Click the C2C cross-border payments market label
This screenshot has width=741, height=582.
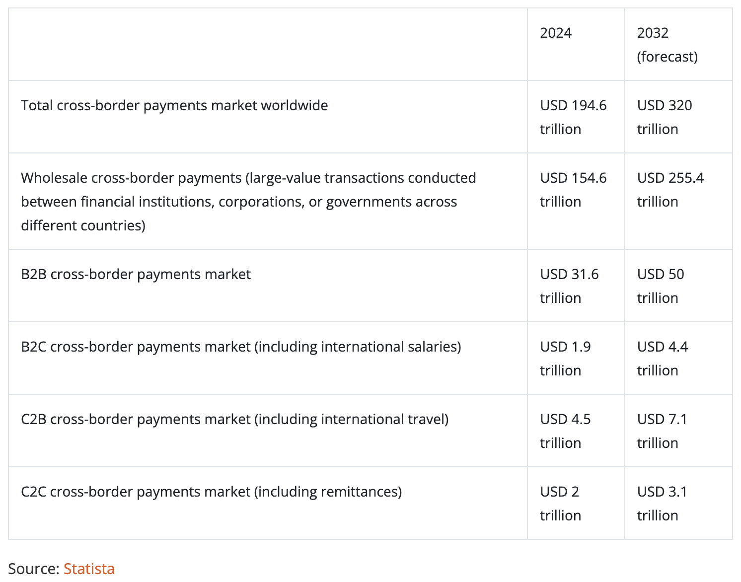coord(211,492)
